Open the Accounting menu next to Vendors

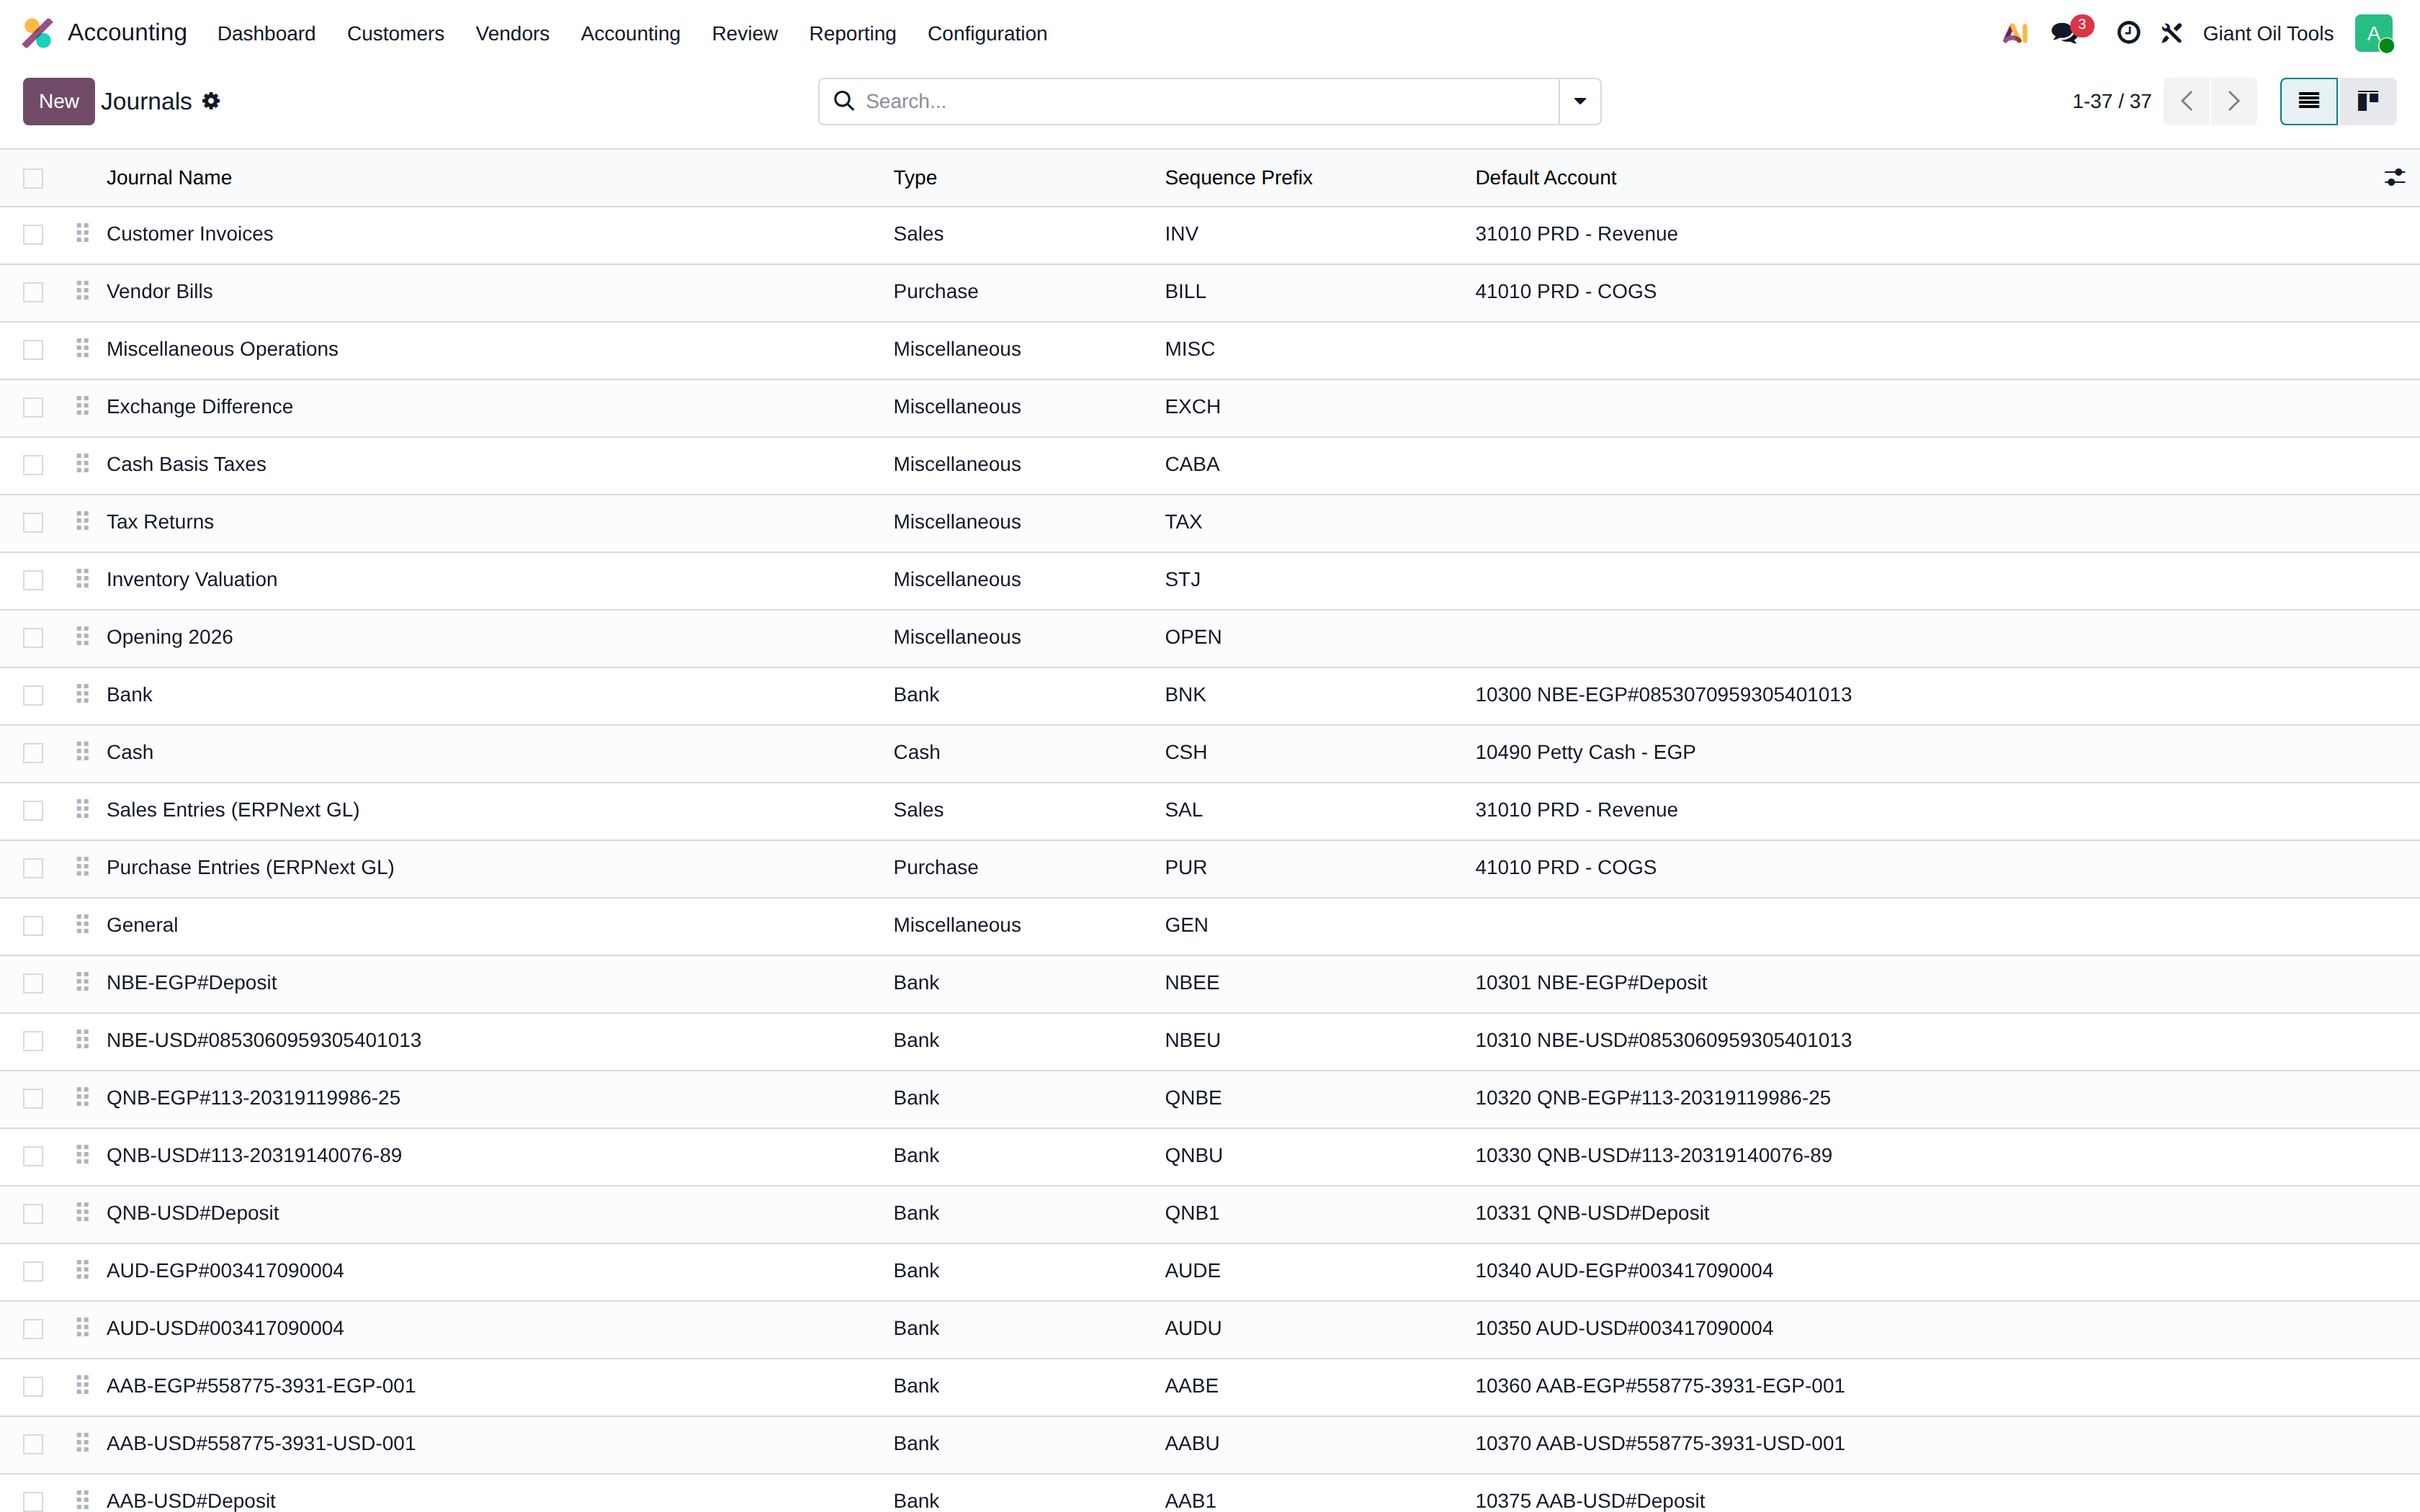click(x=630, y=33)
